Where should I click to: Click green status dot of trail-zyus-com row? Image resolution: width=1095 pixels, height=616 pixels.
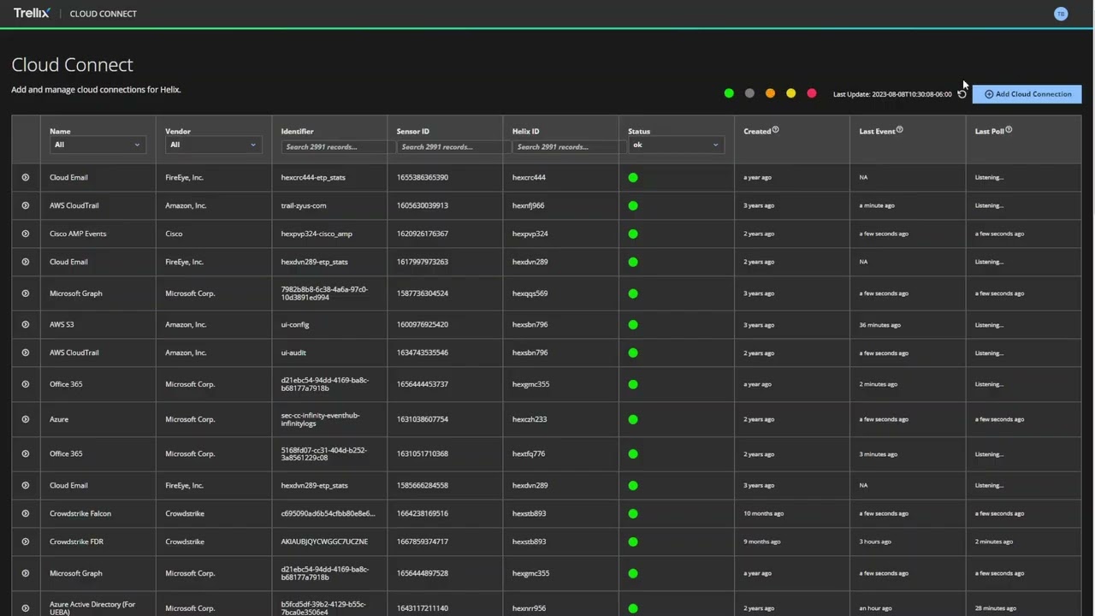[633, 205]
